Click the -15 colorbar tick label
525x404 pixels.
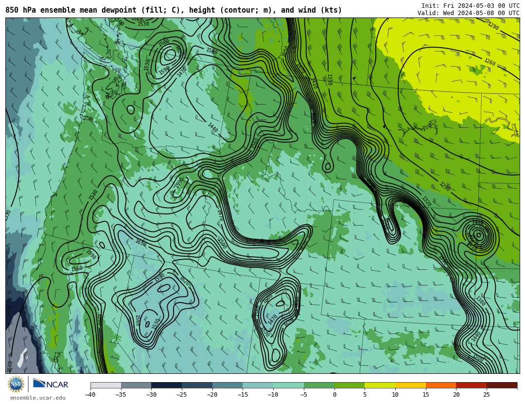243,395
